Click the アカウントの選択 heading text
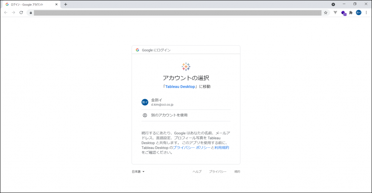 (186, 78)
